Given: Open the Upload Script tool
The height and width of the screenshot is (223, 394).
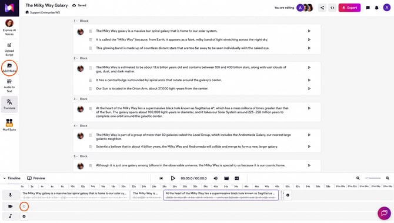Looking at the screenshot, I should click(9, 49).
